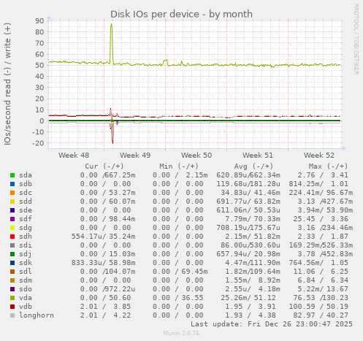The width and height of the screenshot is (363, 341).
Task: Click the sdd yellow legend swatch
Action: (12, 202)
